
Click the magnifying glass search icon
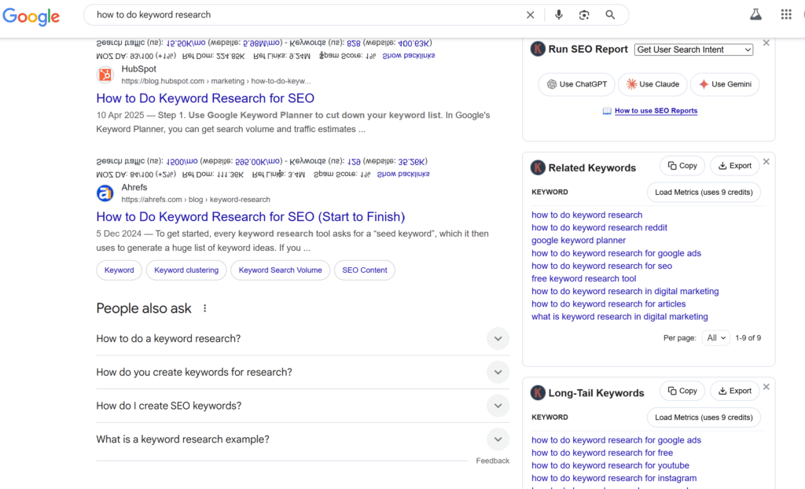pyautogui.click(x=610, y=15)
